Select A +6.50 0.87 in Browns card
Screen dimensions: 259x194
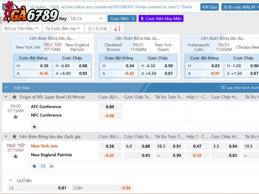click(x=158, y=73)
